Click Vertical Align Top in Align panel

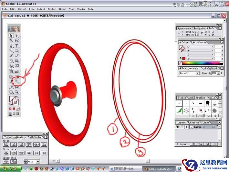tap(29, 145)
